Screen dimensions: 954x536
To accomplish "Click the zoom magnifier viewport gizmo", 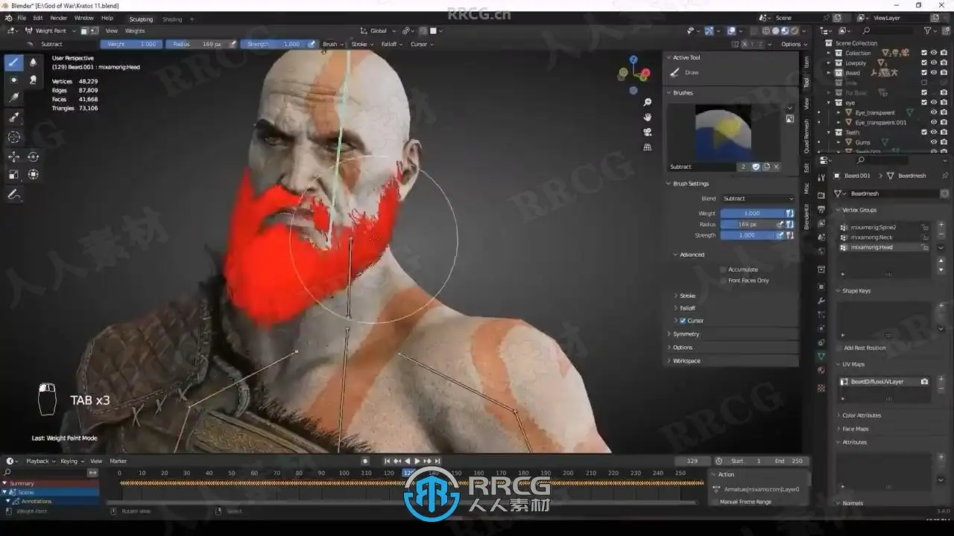I will click(648, 103).
